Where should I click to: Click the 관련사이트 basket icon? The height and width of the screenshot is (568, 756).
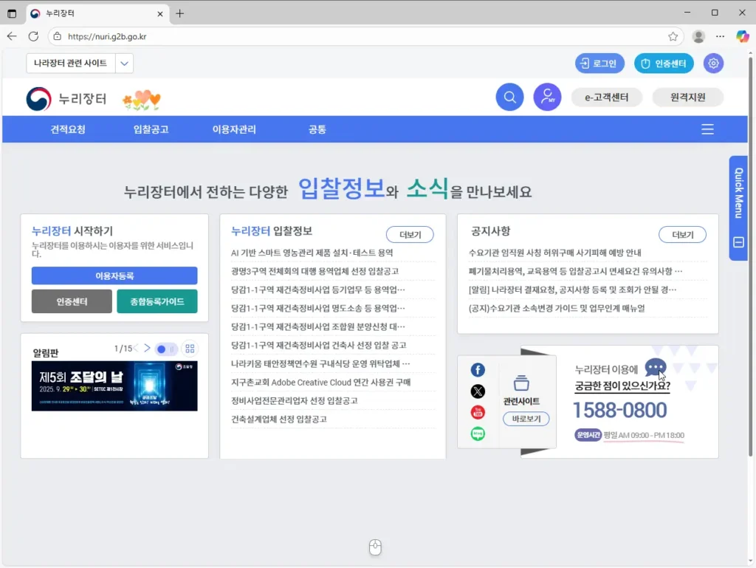coord(523,384)
